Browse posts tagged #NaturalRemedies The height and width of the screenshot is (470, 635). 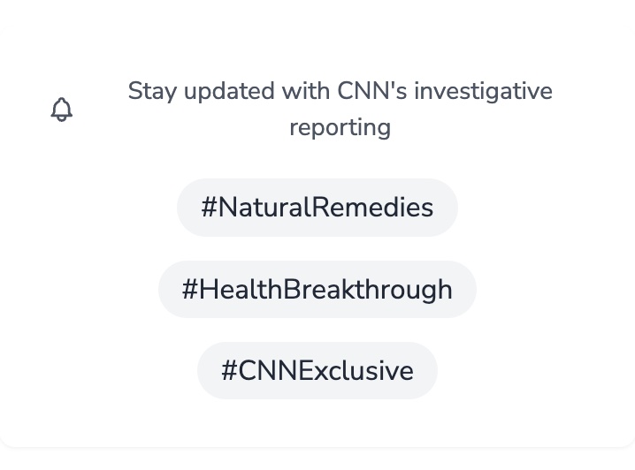[x=317, y=208]
